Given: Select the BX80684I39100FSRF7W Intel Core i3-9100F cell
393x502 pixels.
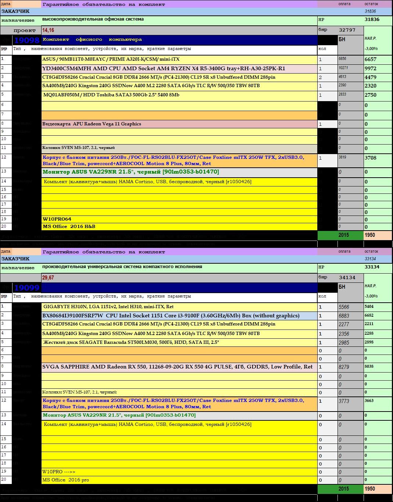Looking at the screenshot, I should (179, 316).
